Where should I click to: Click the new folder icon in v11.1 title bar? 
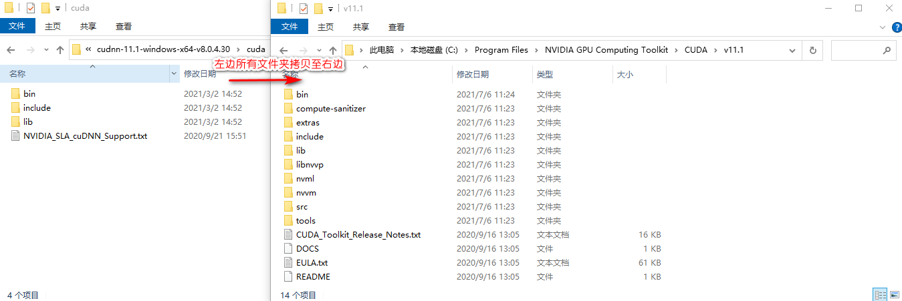pos(318,8)
